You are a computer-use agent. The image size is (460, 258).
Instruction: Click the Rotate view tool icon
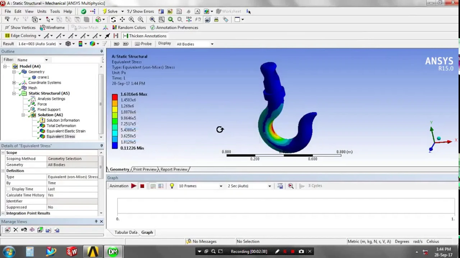[113, 20]
